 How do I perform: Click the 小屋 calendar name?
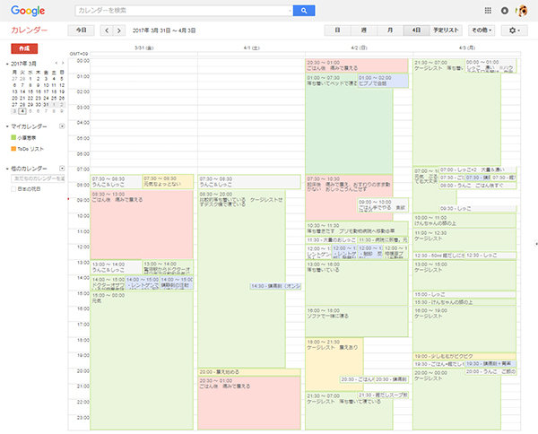(27, 137)
